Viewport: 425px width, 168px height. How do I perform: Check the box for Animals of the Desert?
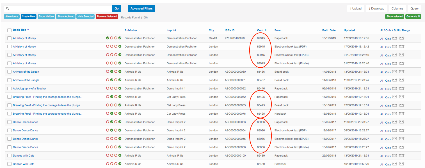pyautogui.click(x=9, y=72)
